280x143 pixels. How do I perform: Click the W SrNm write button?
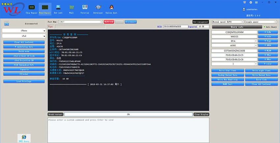tap(268, 32)
